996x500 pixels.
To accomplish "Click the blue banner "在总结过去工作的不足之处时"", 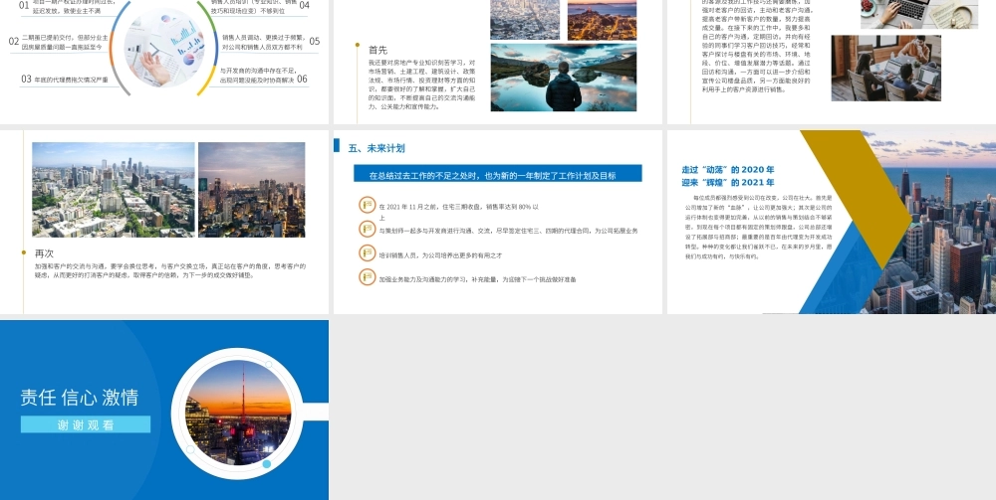I will coord(497,174).
